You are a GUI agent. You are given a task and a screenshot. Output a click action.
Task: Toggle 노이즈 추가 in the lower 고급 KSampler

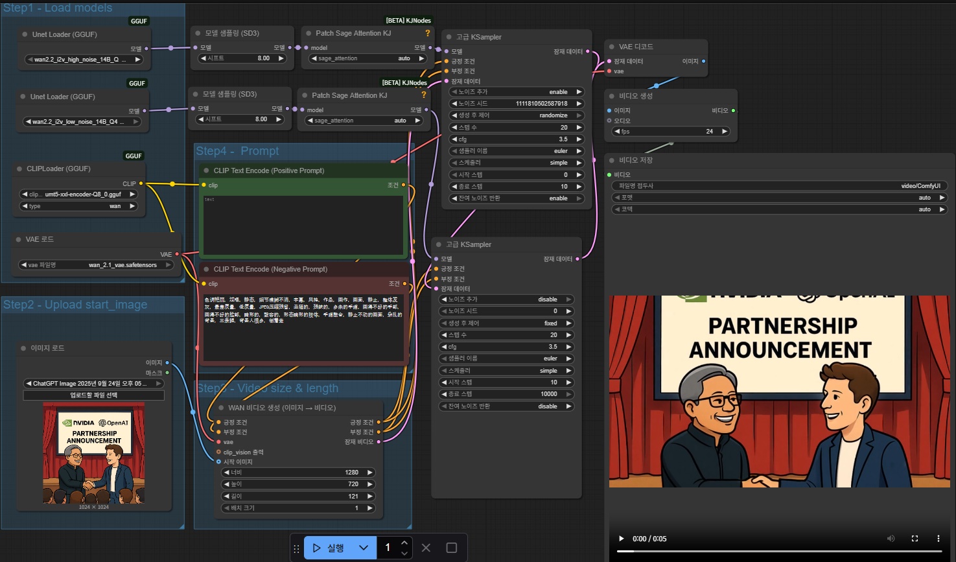pyautogui.click(x=506, y=299)
